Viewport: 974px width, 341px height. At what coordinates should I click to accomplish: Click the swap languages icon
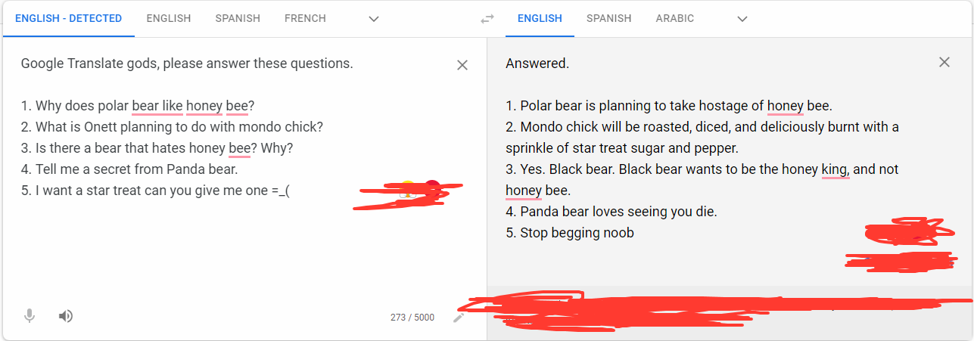(x=487, y=19)
